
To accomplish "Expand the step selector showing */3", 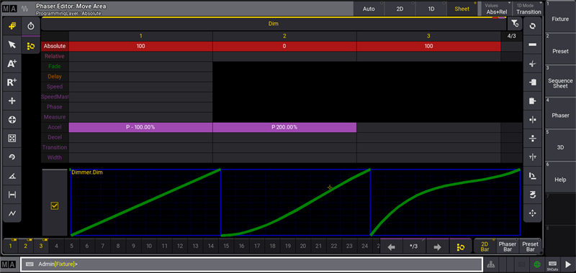I will click(x=413, y=246).
